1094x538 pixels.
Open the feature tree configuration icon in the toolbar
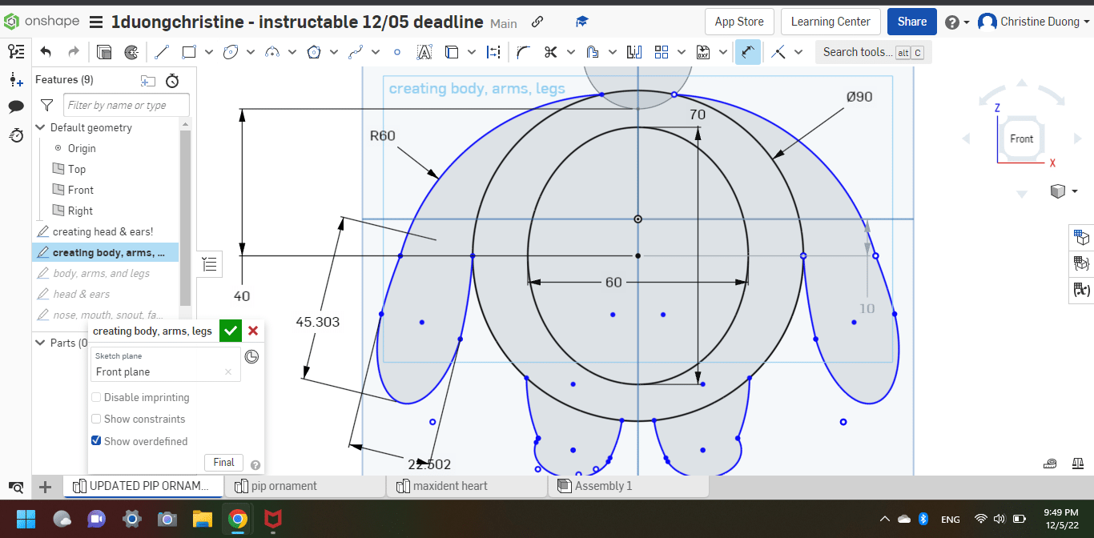(x=16, y=52)
